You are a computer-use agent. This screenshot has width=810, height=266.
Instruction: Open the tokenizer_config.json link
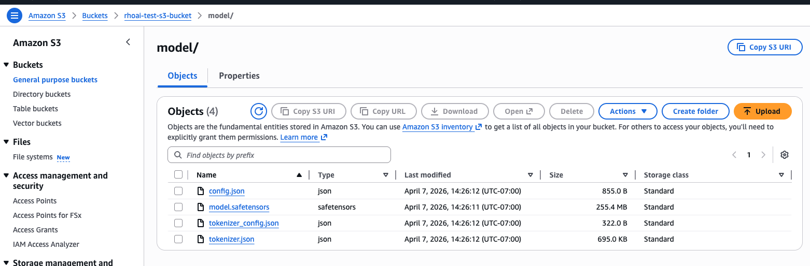pyautogui.click(x=244, y=223)
